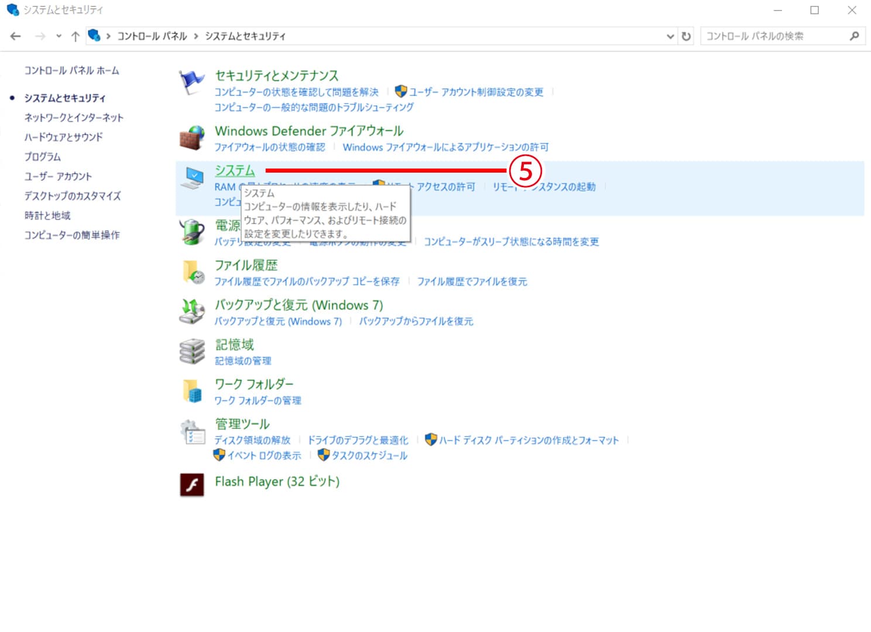The height and width of the screenshot is (632, 871).
Task: Open ワーク フォルダーの管理 link
Action: point(258,400)
